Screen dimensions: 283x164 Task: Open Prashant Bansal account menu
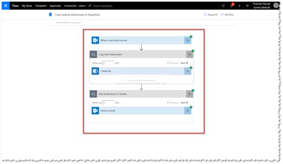click(x=261, y=6)
